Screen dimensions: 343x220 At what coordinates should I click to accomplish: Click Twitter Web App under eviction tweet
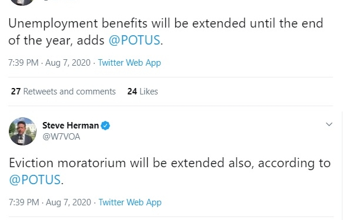130,202
